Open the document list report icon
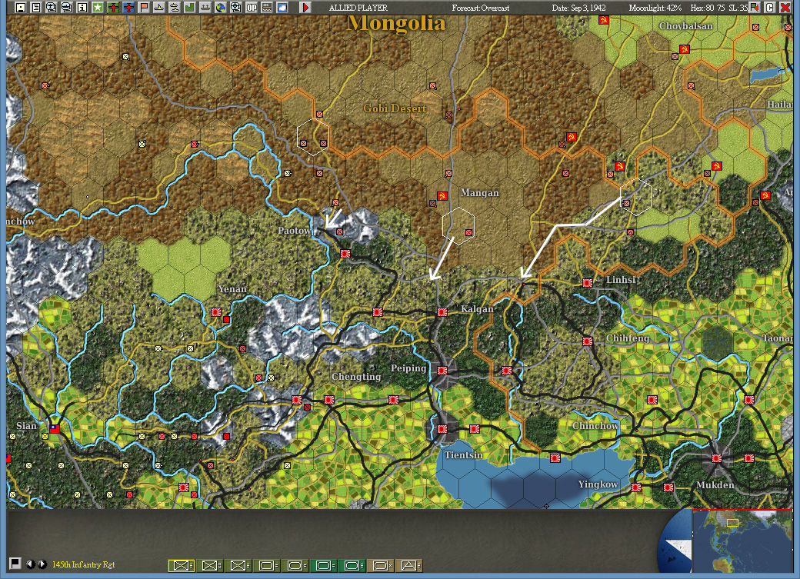 pyautogui.click(x=35, y=7)
